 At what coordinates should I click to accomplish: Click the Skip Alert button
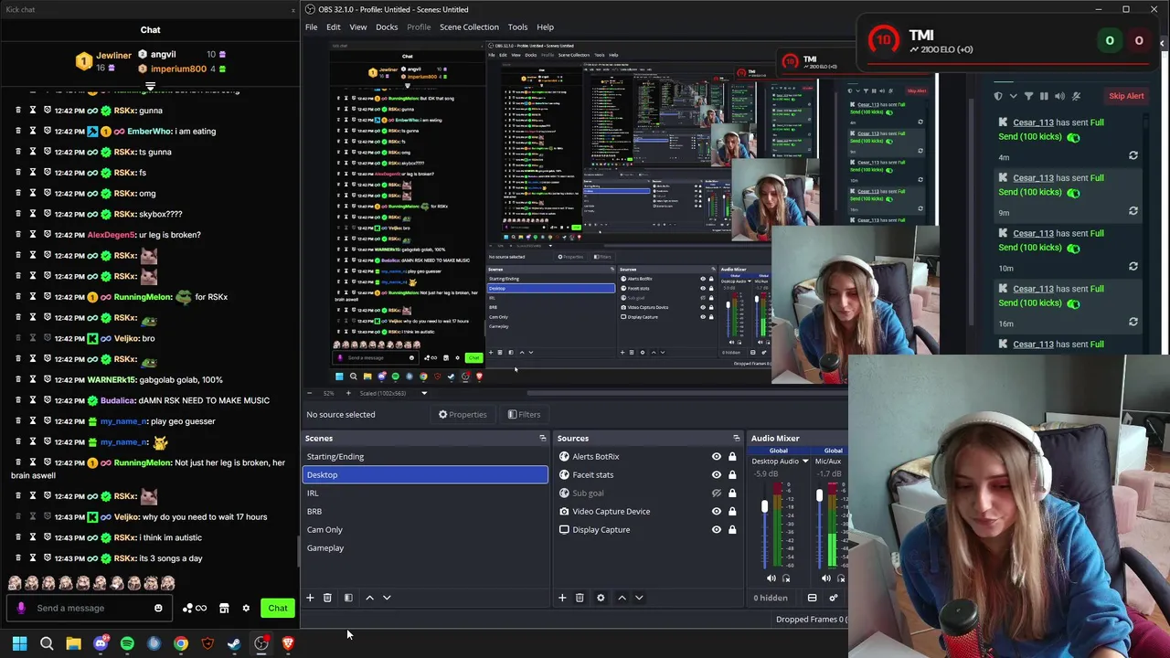click(1126, 96)
